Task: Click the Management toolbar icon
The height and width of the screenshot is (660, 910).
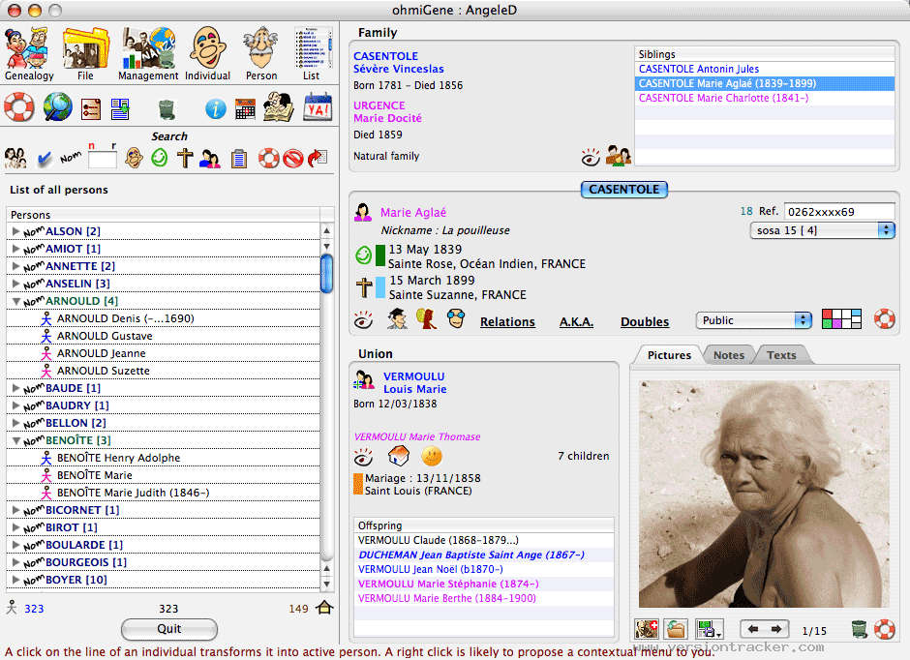Action: tap(148, 52)
